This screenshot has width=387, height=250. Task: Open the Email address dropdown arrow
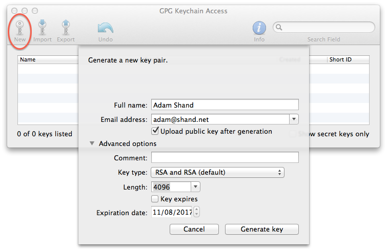point(294,119)
